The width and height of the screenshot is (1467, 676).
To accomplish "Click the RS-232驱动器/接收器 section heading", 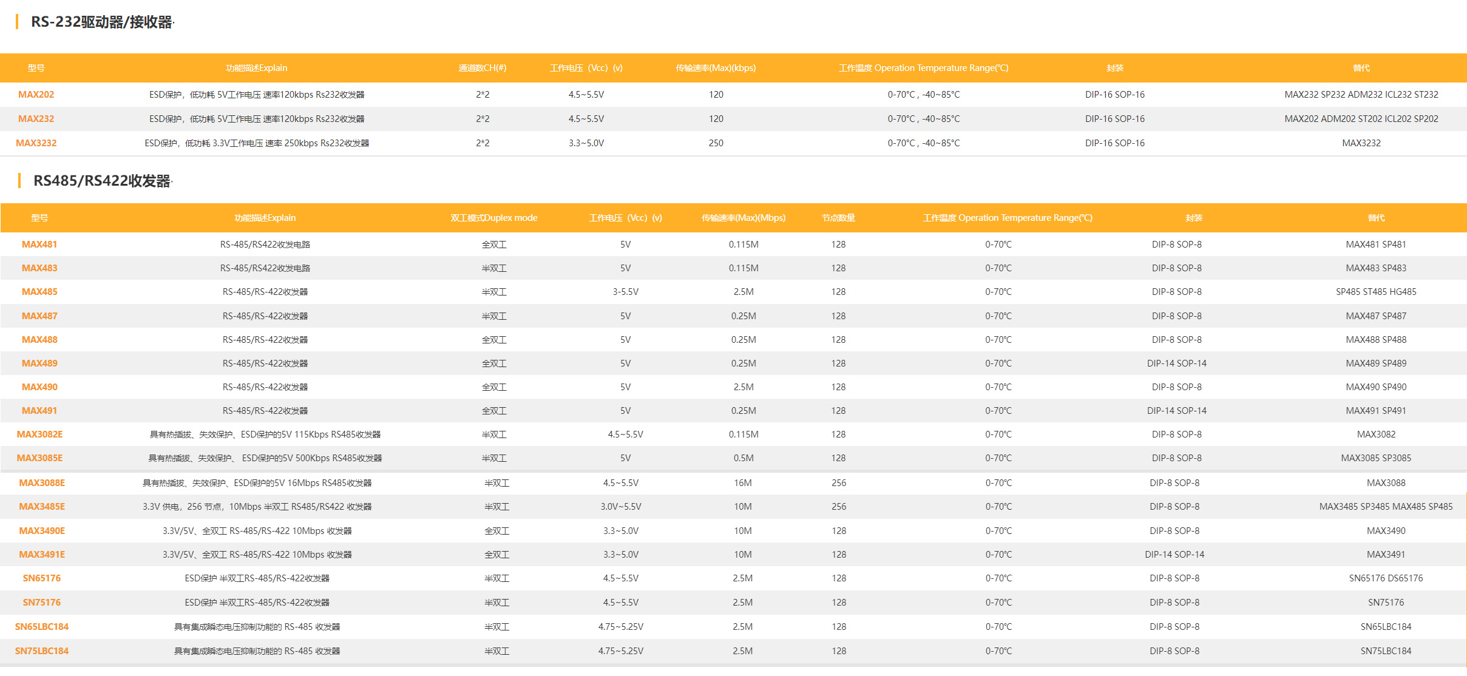I will point(101,22).
